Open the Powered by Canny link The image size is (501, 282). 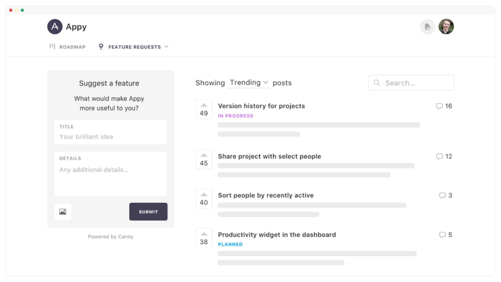pyautogui.click(x=111, y=237)
